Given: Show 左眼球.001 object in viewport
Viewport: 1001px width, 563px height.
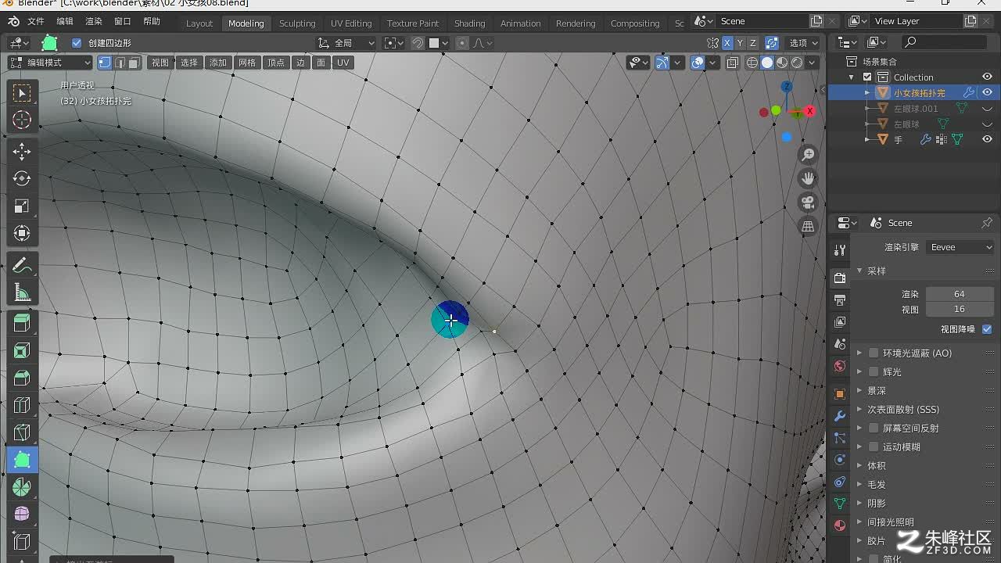Looking at the screenshot, I should [987, 109].
